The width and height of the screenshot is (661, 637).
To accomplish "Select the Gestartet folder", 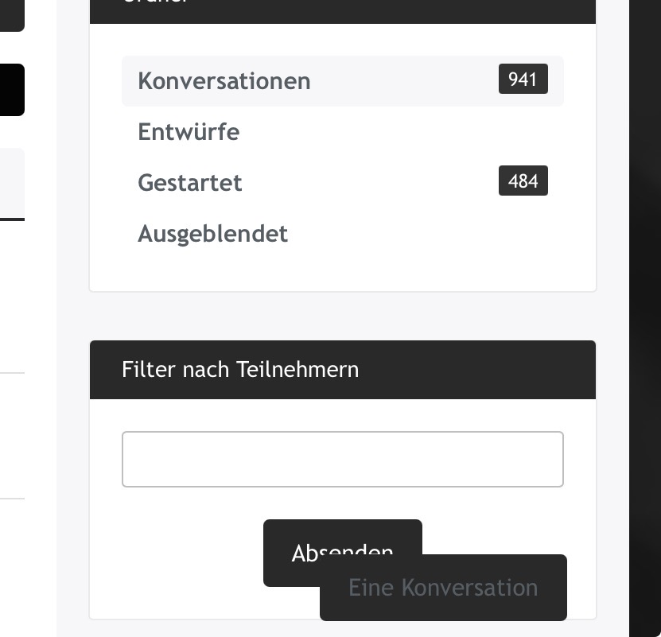I will (190, 183).
